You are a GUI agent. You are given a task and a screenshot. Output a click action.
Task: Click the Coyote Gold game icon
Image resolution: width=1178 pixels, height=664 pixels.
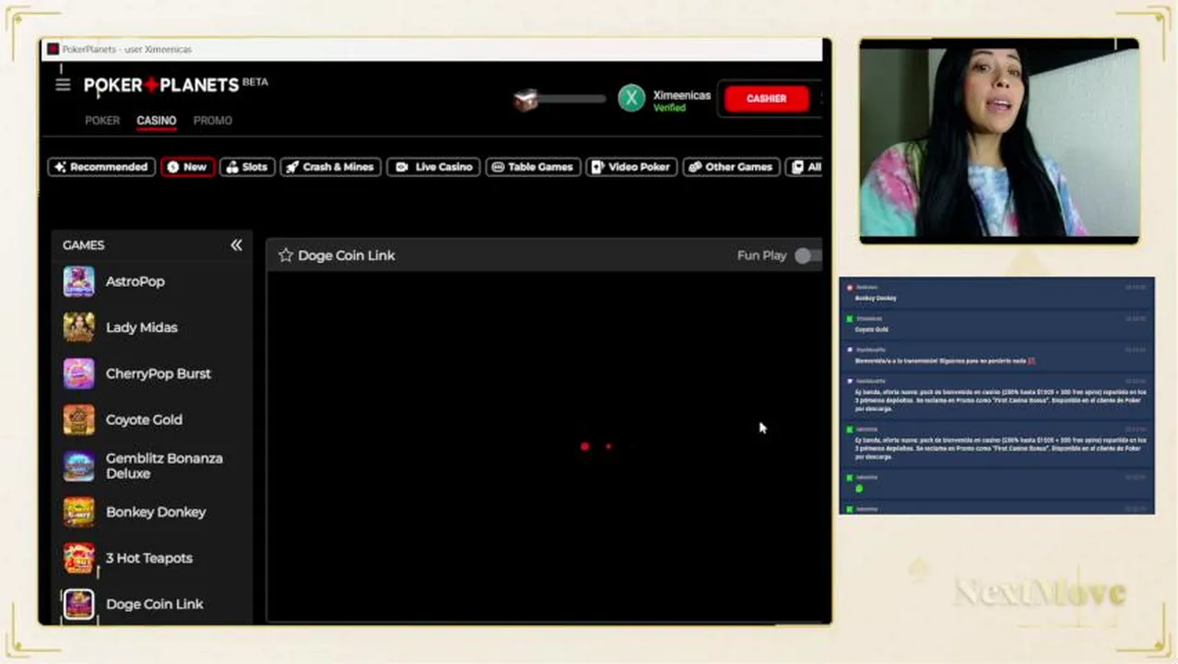[x=78, y=420]
